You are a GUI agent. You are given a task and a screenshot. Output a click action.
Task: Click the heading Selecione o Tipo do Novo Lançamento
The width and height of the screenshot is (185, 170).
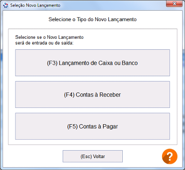pos(93,19)
